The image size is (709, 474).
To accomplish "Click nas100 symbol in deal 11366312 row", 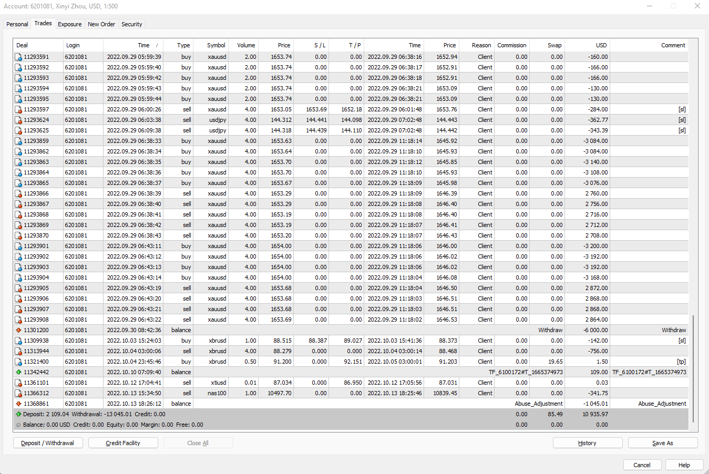I will click(217, 393).
